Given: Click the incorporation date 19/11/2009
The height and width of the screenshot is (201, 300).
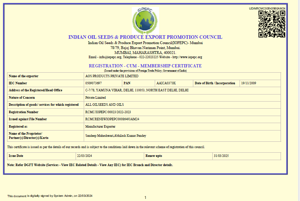Looking at the screenshot, I should pyautogui.click(x=248, y=83).
